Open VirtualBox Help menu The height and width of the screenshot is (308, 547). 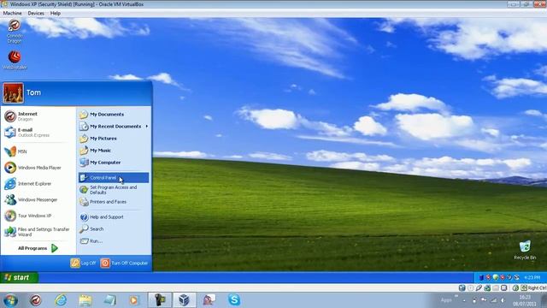click(x=55, y=14)
